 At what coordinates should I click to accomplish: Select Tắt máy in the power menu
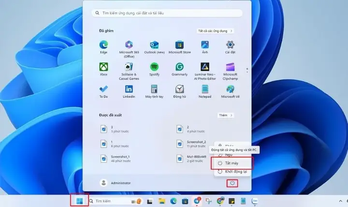(x=232, y=163)
